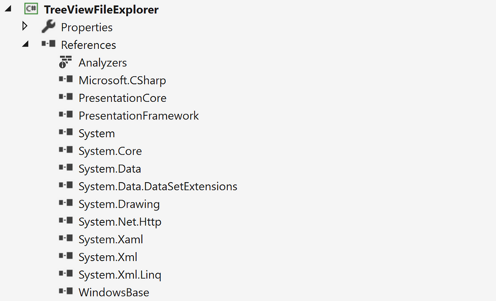Viewport: 496px width, 301px height.
Task: Click the PresentationCore reference icon
Action: (66, 96)
